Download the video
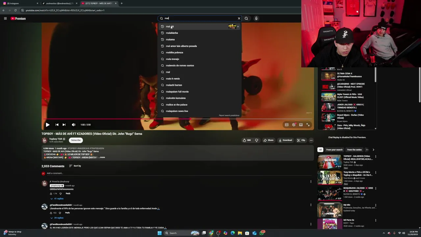Viewport: 421px width, 237px height. [x=285, y=140]
